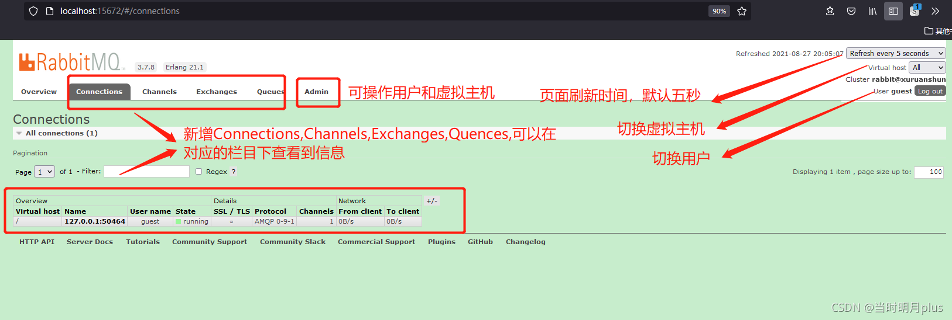Toggle the +/- column selector
The height and width of the screenshot is (320, 952).
coord(432,201)
